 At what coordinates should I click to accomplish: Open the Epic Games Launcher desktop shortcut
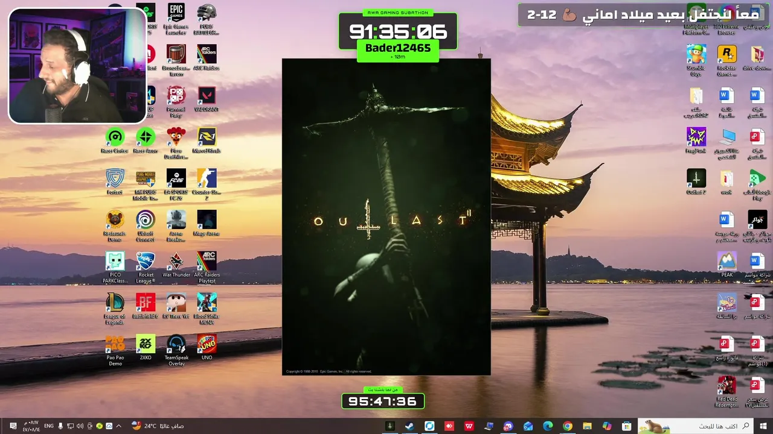(176, 19)
